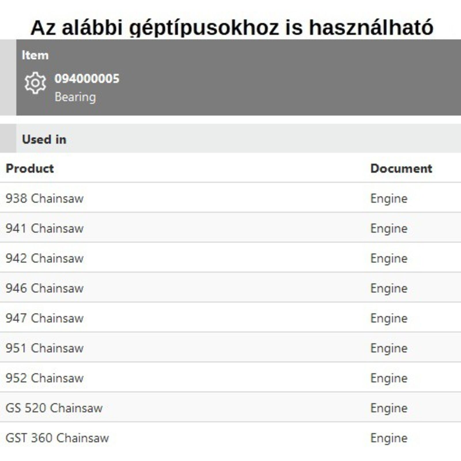Sort by Product column header
The width and height of the screenshot is (461, 461).
tap(30, 169)
